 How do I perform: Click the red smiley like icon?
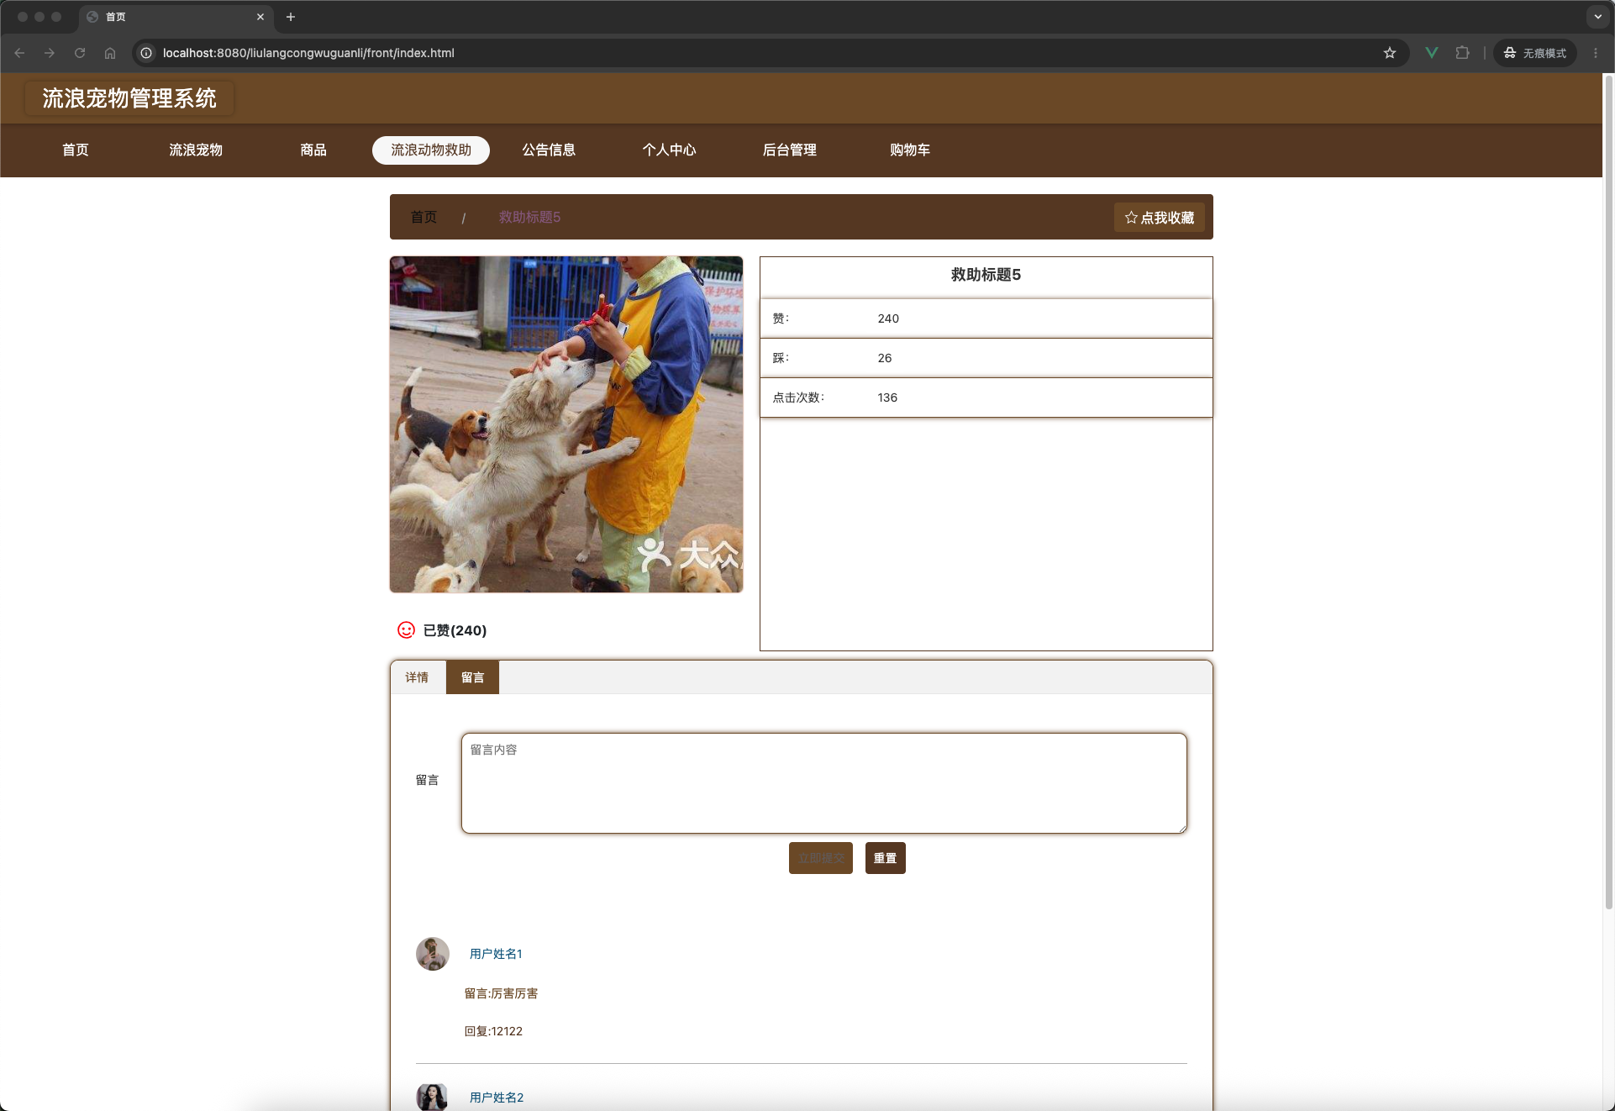406,630
